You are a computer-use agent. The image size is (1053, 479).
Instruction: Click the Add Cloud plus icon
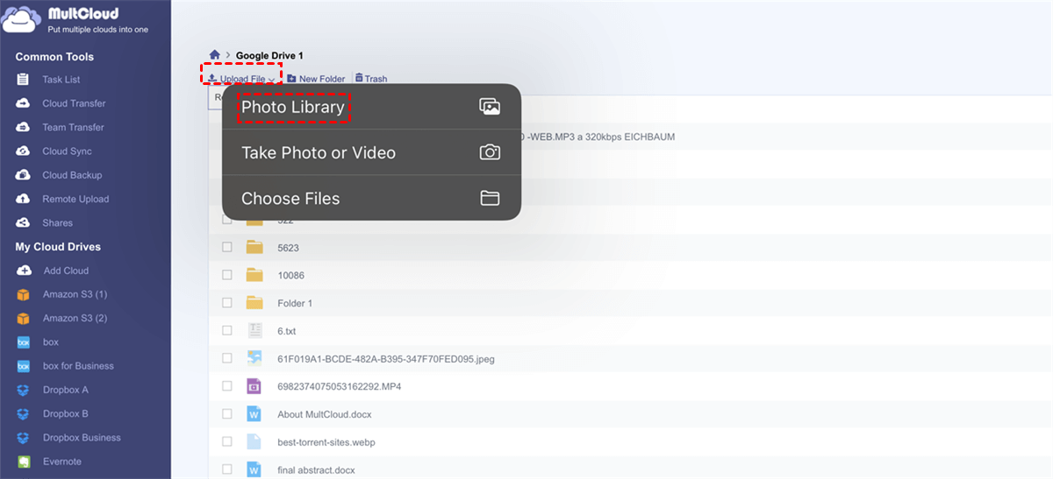[25, 271]
